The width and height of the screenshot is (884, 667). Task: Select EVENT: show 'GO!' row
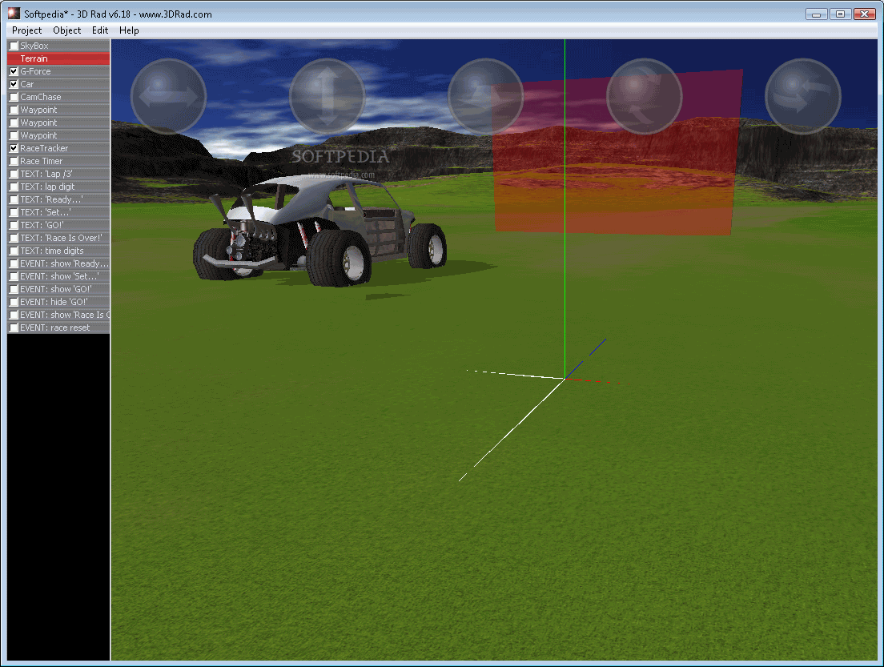58,289
